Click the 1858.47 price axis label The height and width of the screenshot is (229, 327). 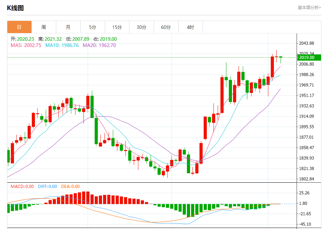click(x=306, y=148)
